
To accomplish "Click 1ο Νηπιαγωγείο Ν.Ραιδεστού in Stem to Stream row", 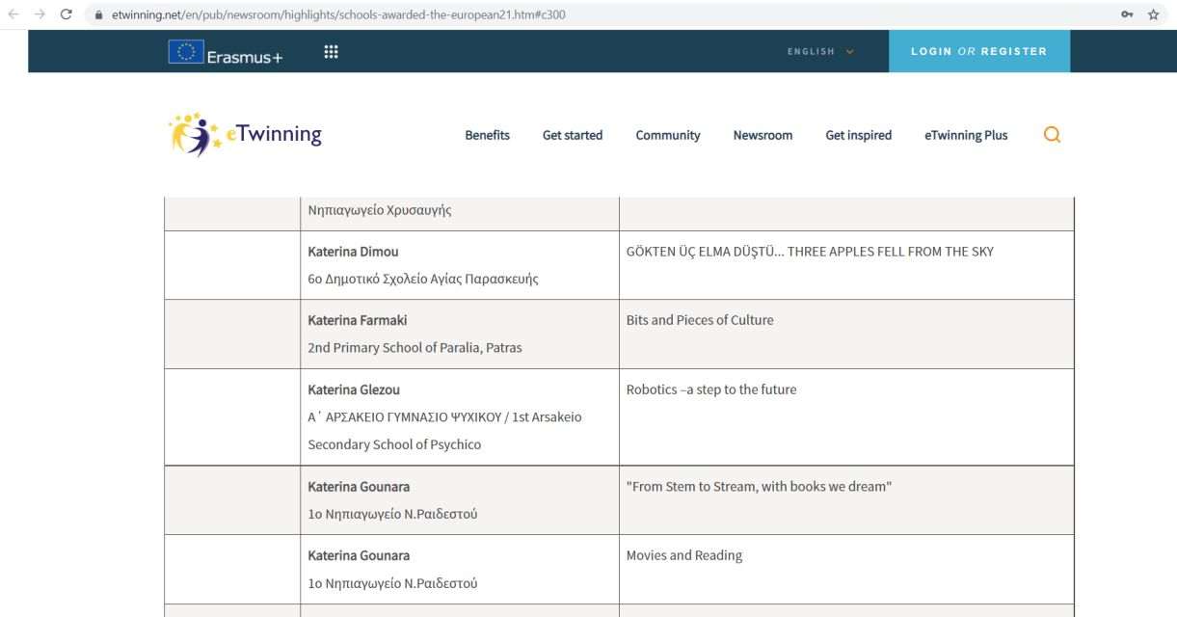I will [393, 515].
